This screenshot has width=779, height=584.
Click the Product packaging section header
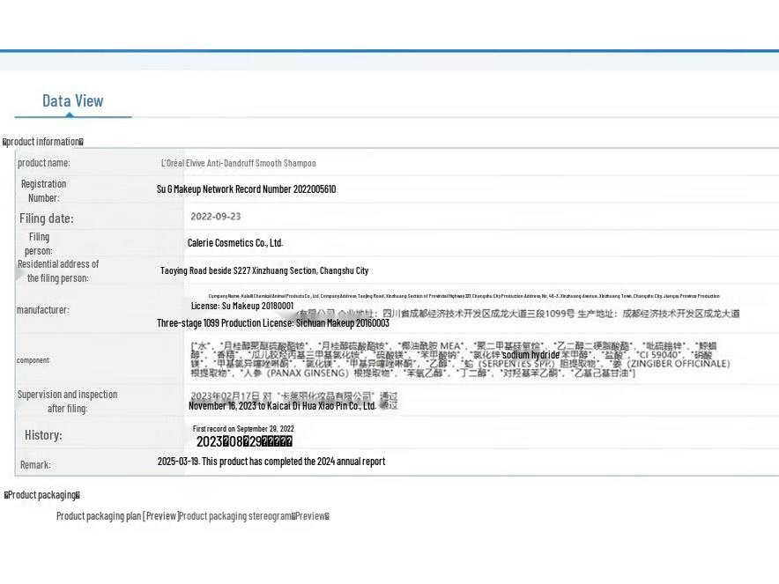[x=42, y=495]
